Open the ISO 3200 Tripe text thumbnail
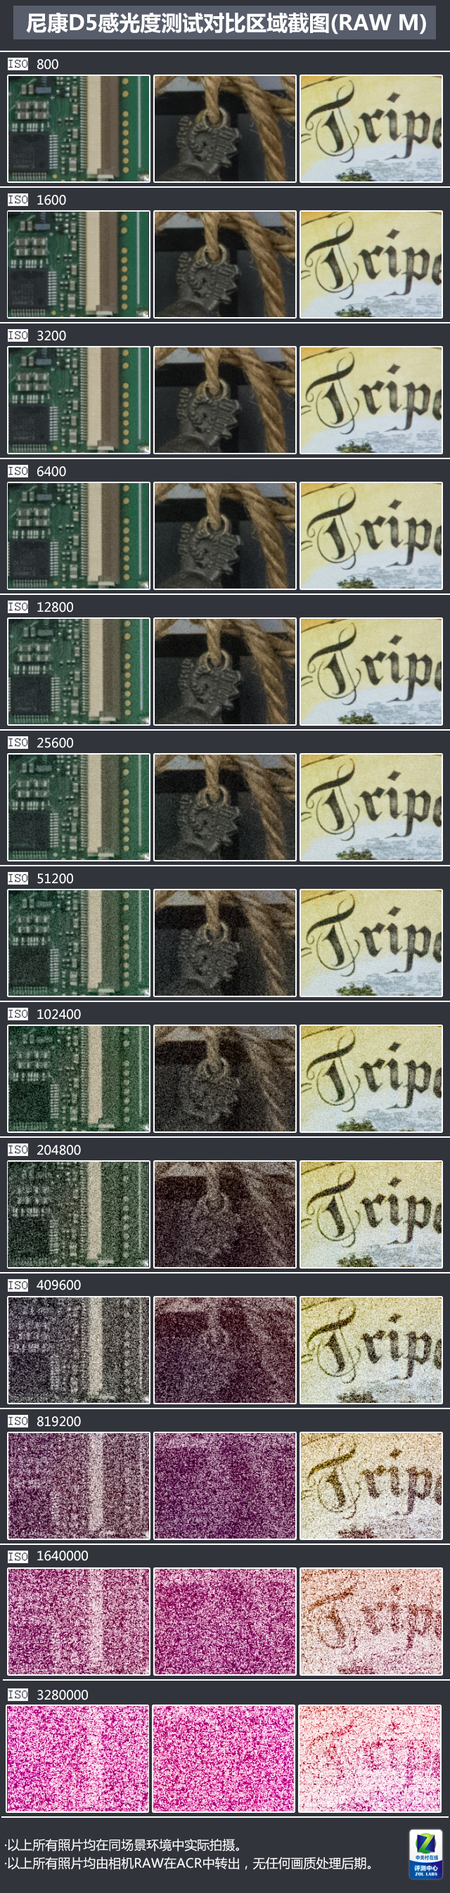 coord(371,399)
